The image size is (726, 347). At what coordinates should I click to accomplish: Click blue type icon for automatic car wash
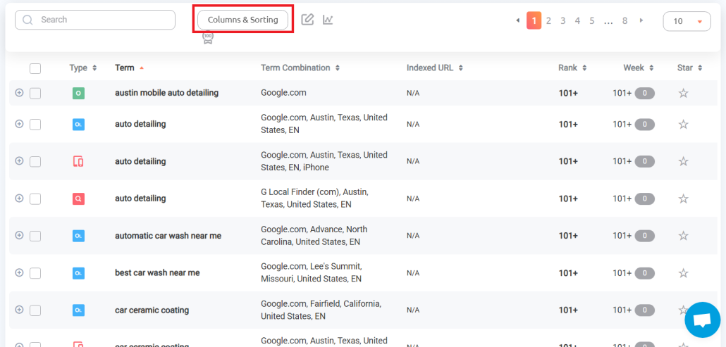coord(78,236)
